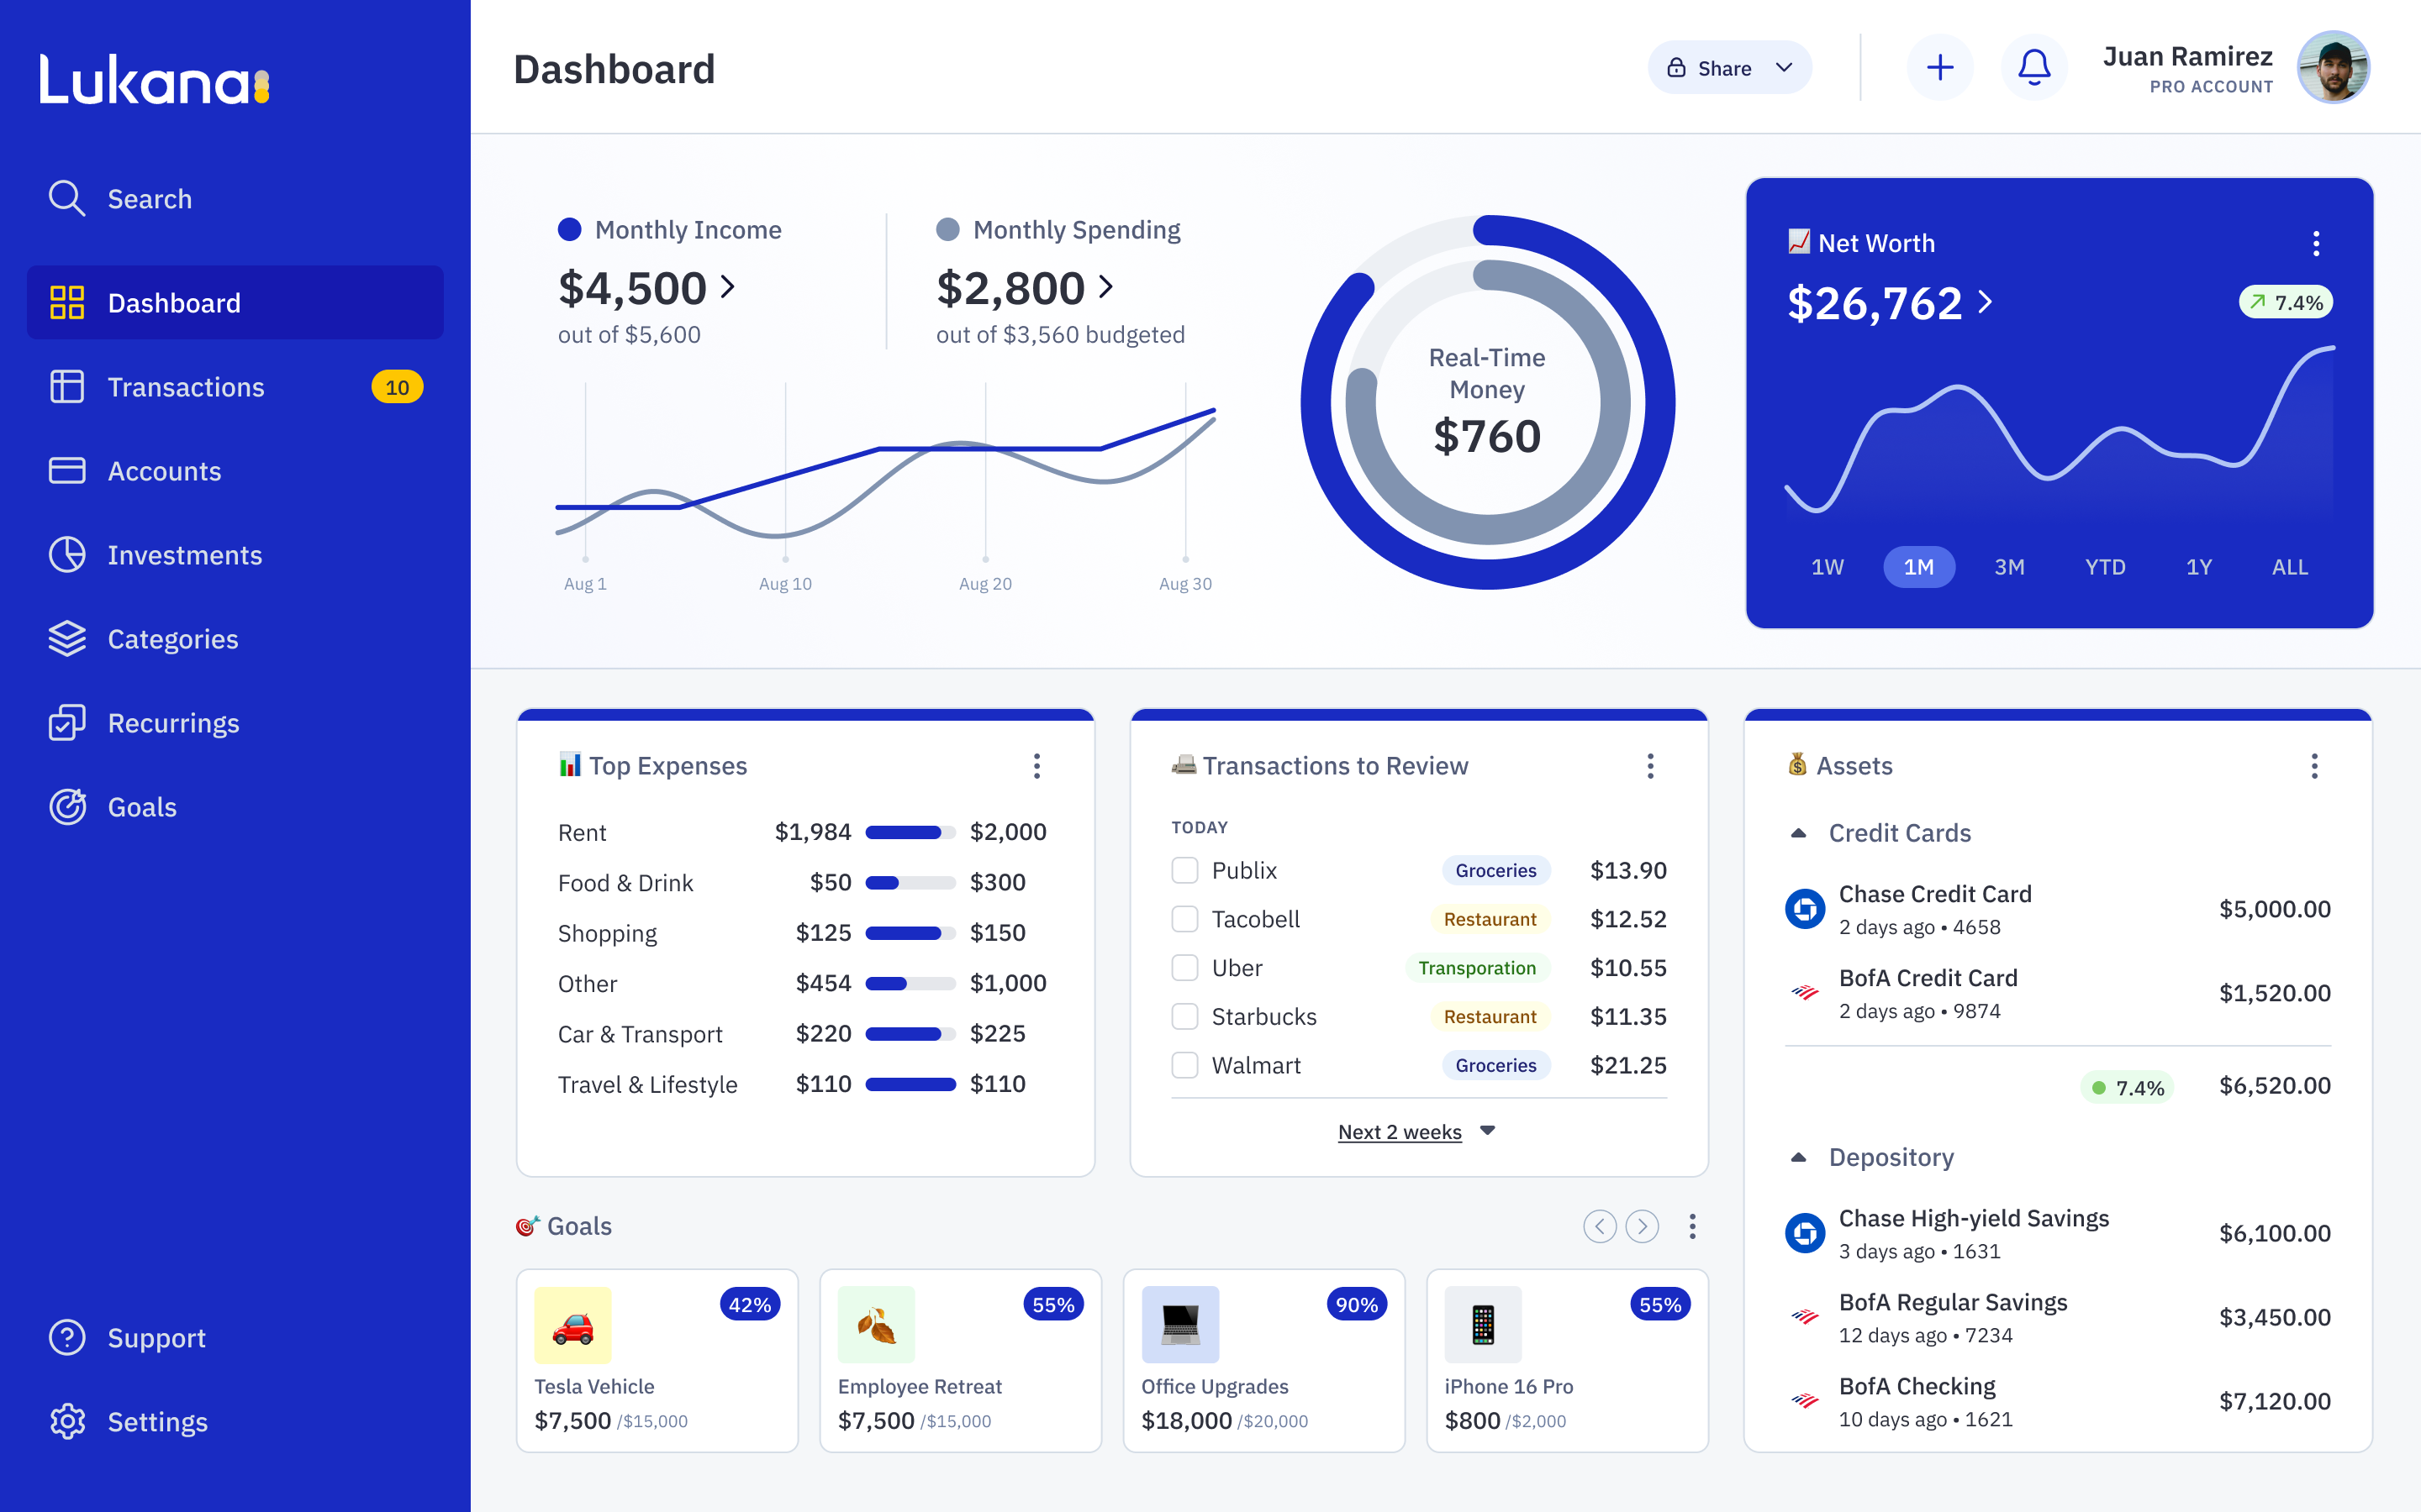Click the notification bell icon
Screen dimensions: 2421x1512
pyautogui.click(x=2033, y=67)
